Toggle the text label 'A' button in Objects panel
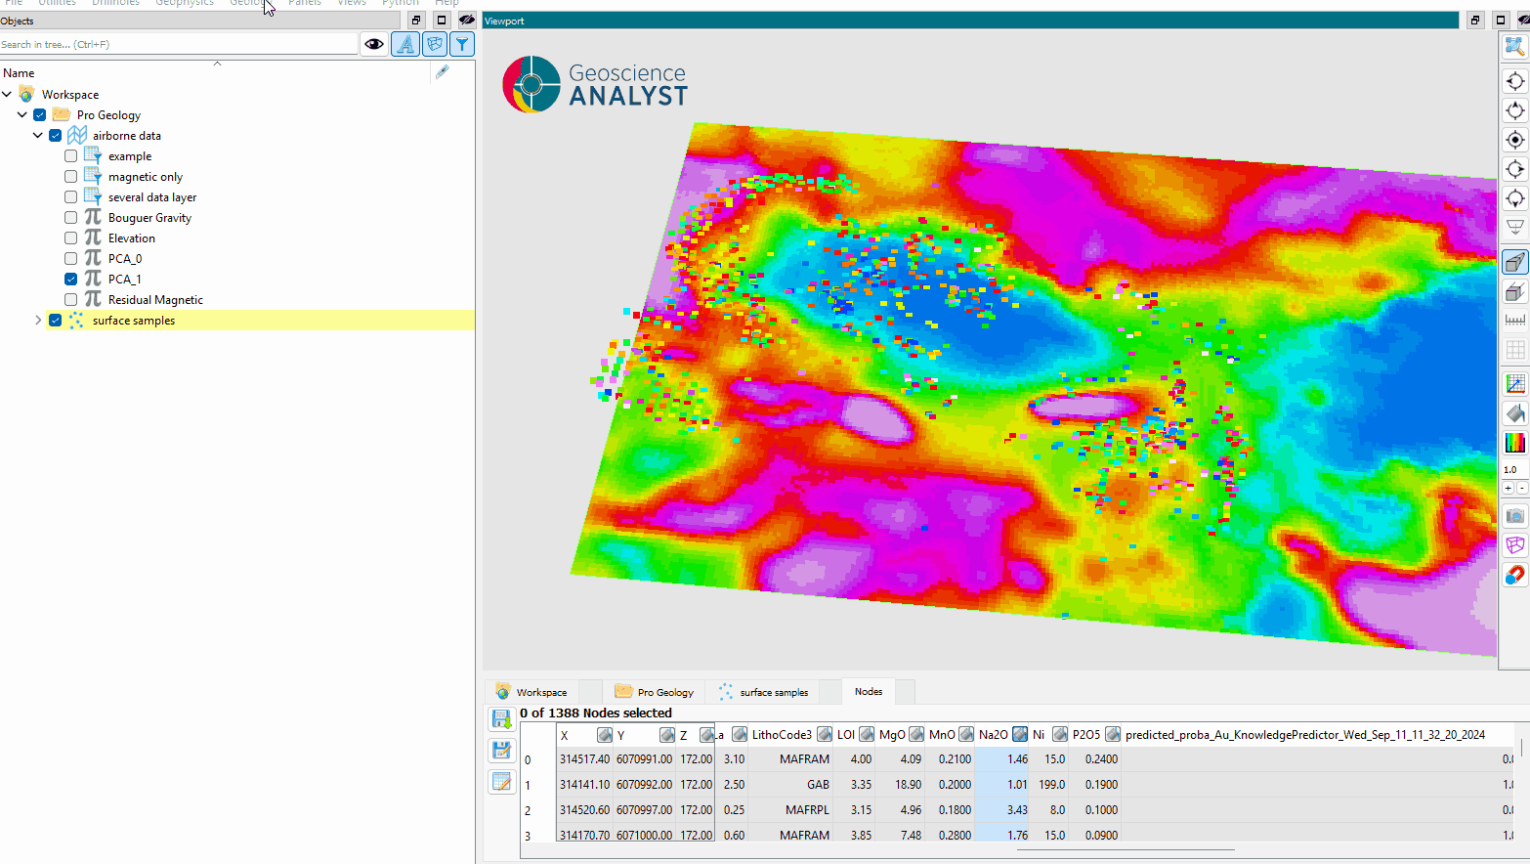Screen dimensions: 1530x864 (x=405, y=44)
